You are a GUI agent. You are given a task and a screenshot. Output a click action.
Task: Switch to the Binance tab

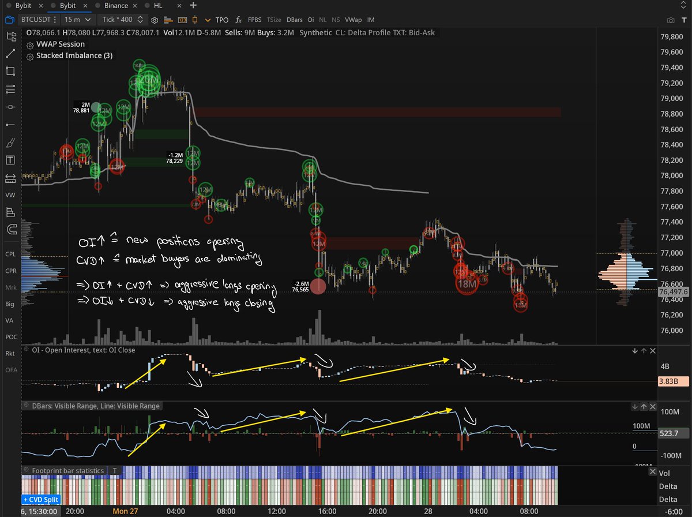tap(115, 5)
